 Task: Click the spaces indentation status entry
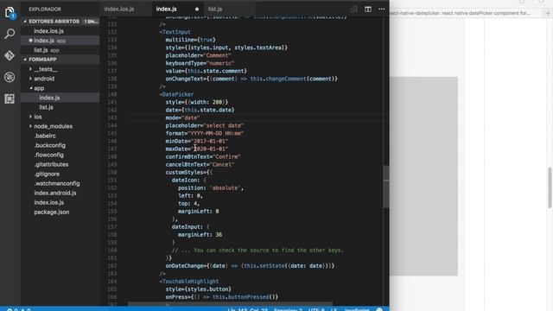(288, 309)
